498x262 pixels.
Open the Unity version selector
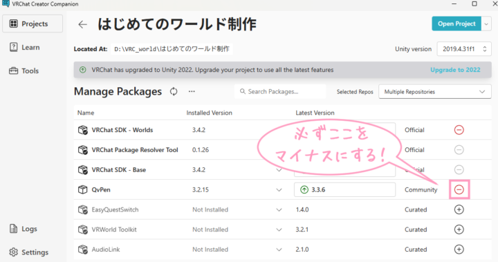point(464,49)
